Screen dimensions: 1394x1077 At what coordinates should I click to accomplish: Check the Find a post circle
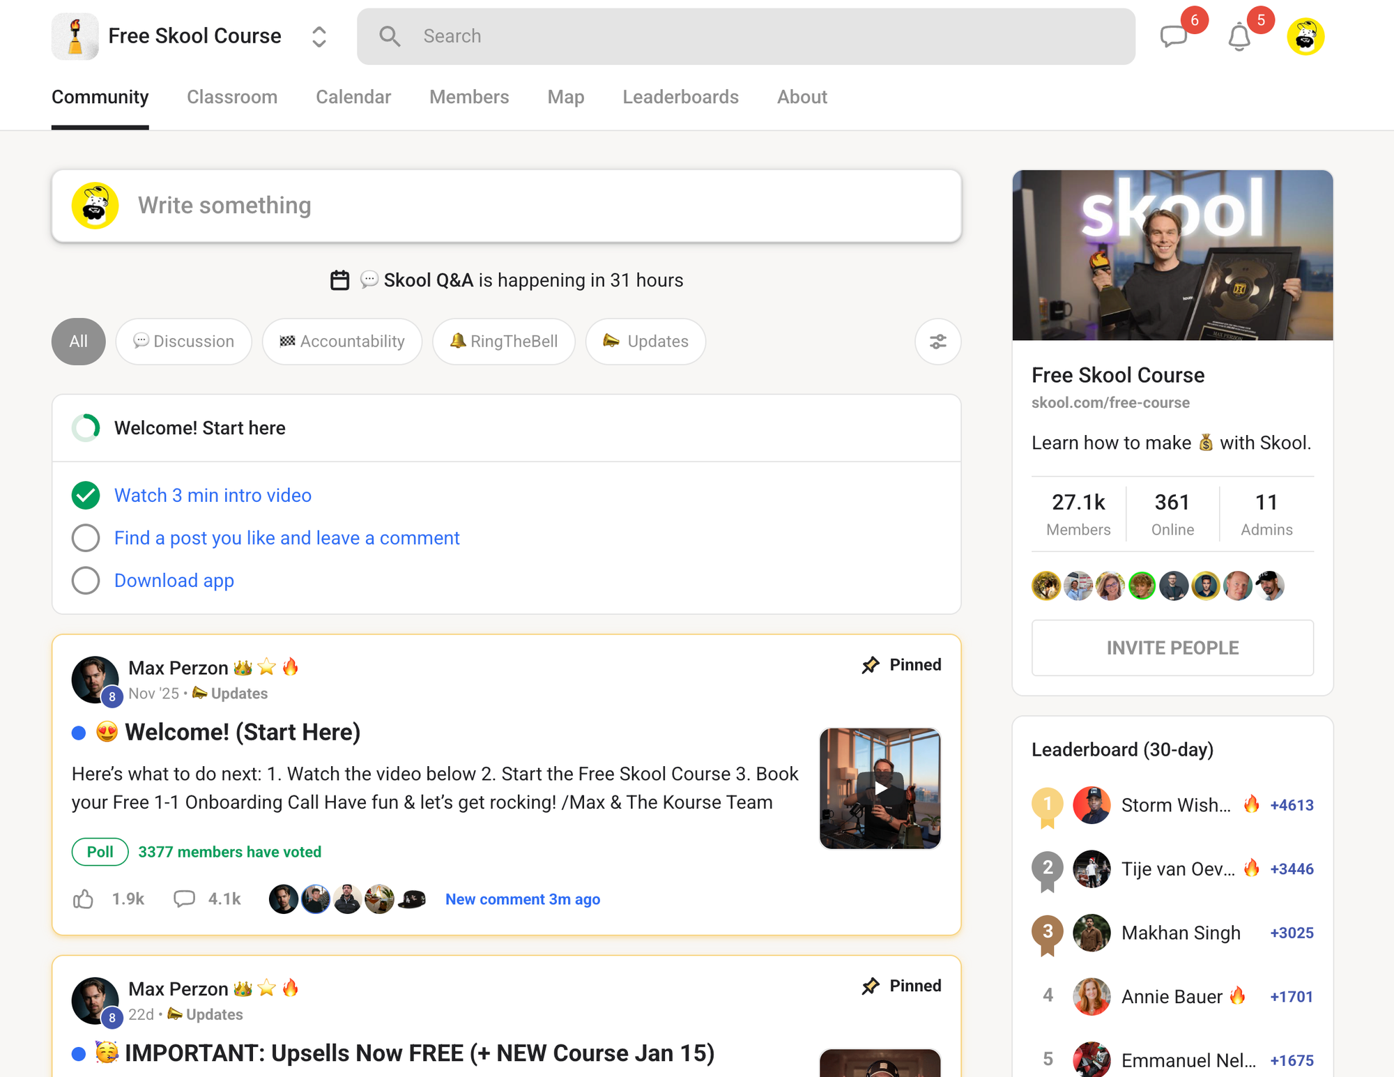(x=86, y=538)
